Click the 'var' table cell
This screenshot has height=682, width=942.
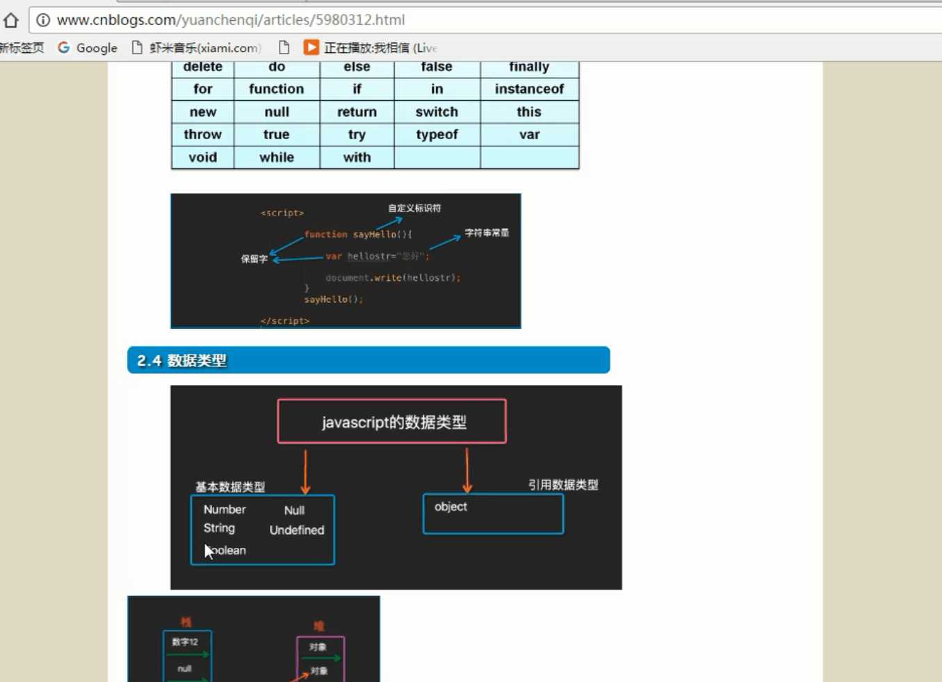529,135
